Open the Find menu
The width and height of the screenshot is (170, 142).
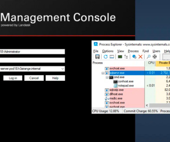[x=146, y=51]
